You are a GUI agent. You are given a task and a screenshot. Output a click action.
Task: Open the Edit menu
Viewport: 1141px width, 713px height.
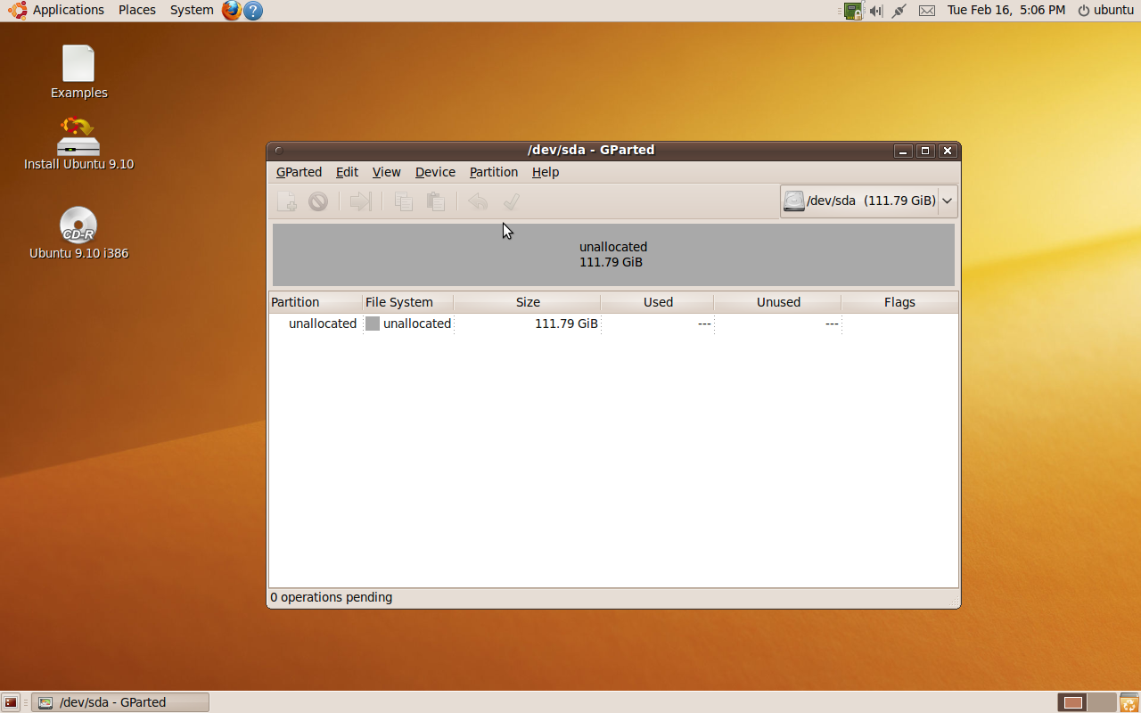click(347, 172)
